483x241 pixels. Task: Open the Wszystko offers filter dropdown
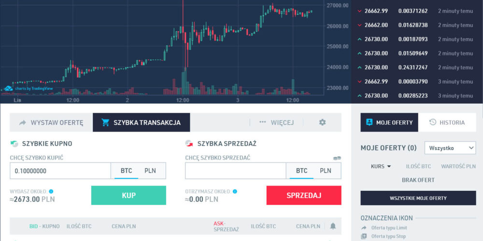tap(450, 148)
